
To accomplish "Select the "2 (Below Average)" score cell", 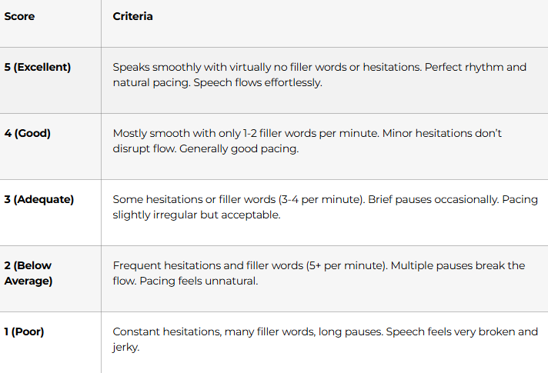I will click(29, 273).
